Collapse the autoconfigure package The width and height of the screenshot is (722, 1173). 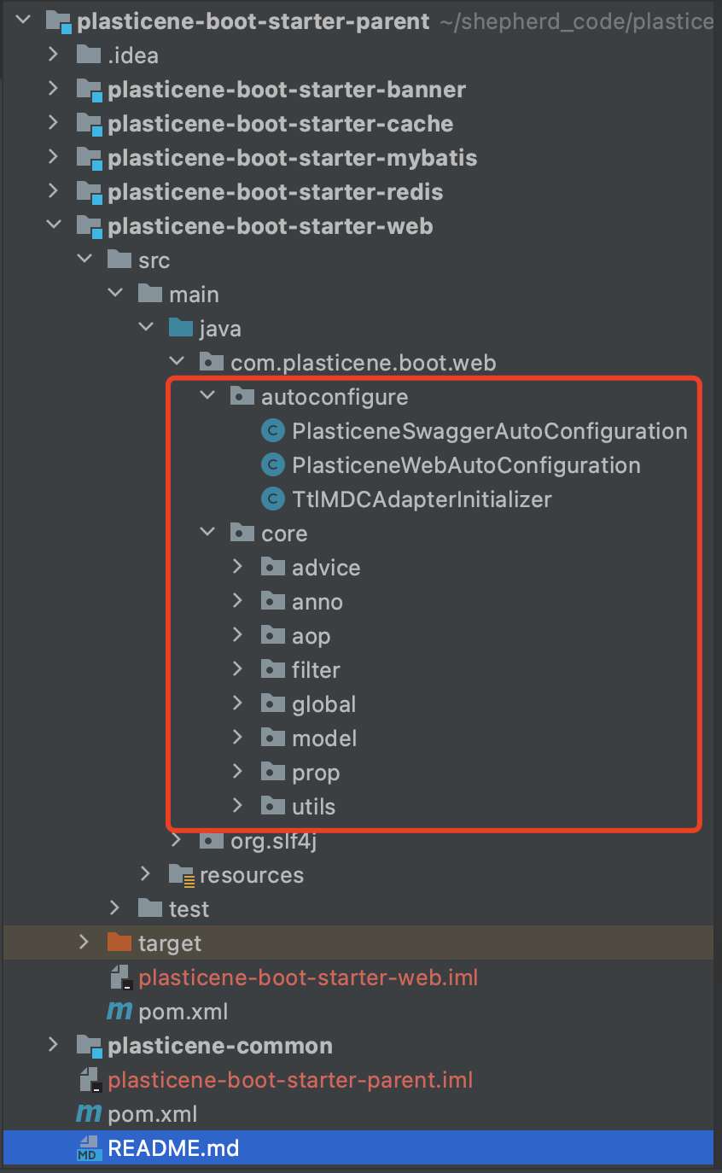(x=207, y=397)
